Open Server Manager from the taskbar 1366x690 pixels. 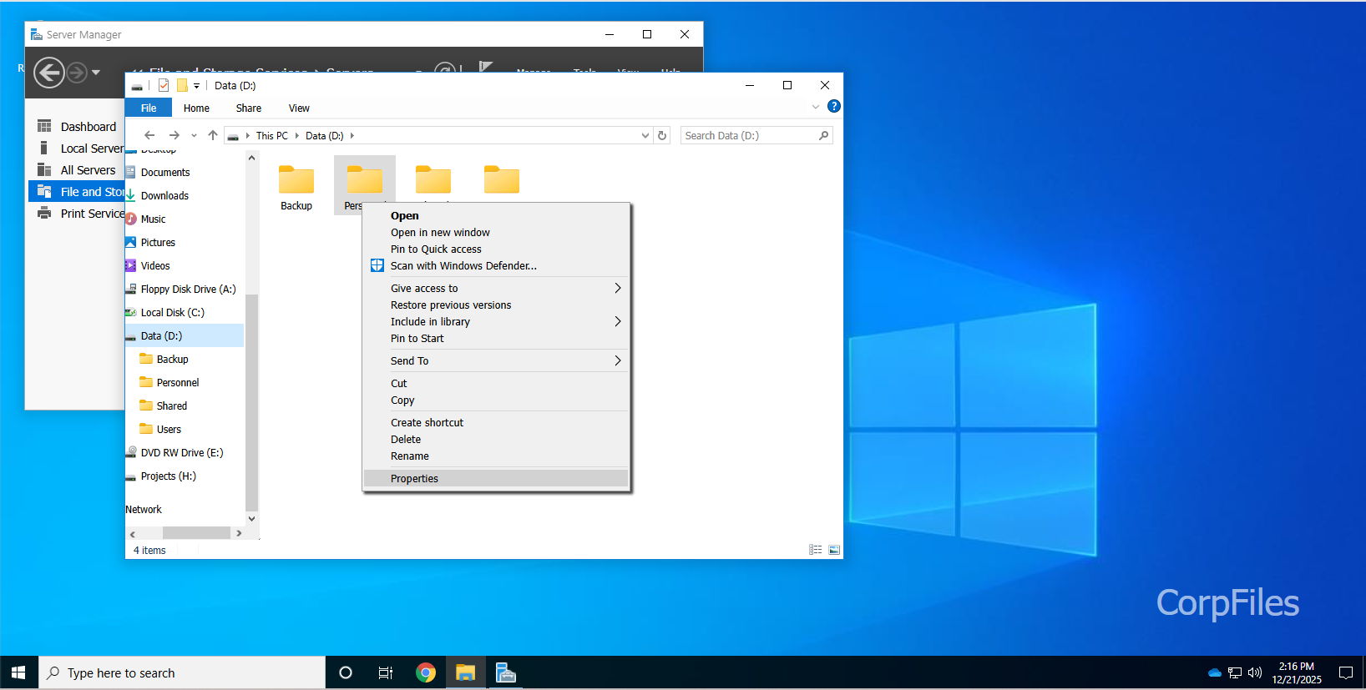pos(505,673)
